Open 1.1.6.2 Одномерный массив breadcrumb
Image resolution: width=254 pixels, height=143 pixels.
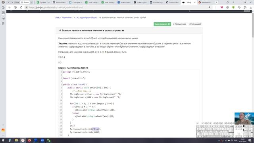click(85, 17)
